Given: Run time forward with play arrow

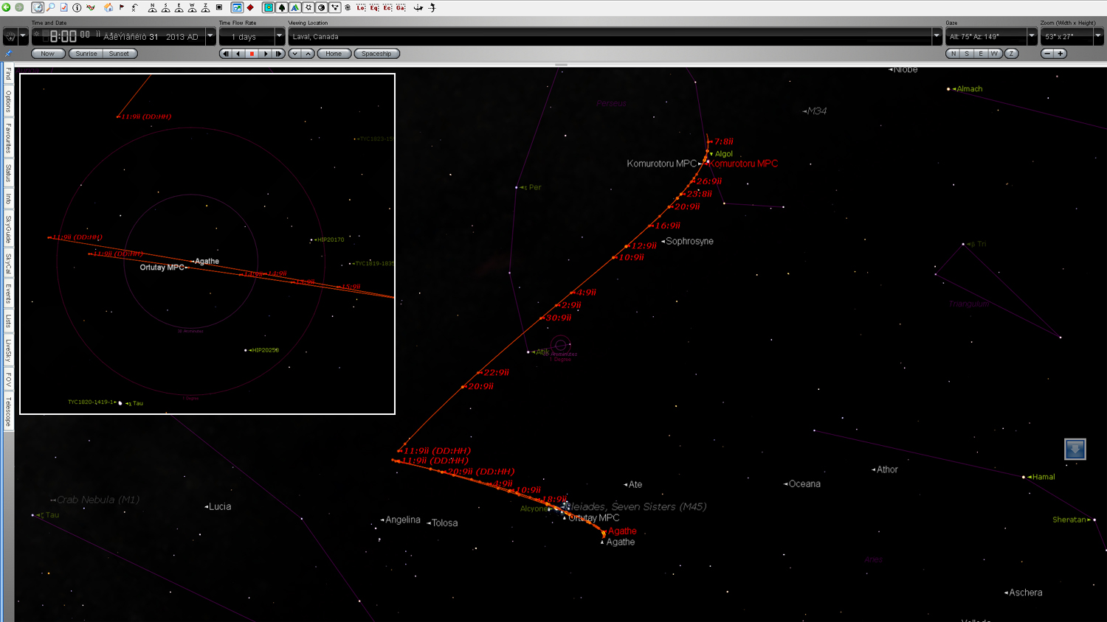Looking at the screenshot, I should pos(266,54).
